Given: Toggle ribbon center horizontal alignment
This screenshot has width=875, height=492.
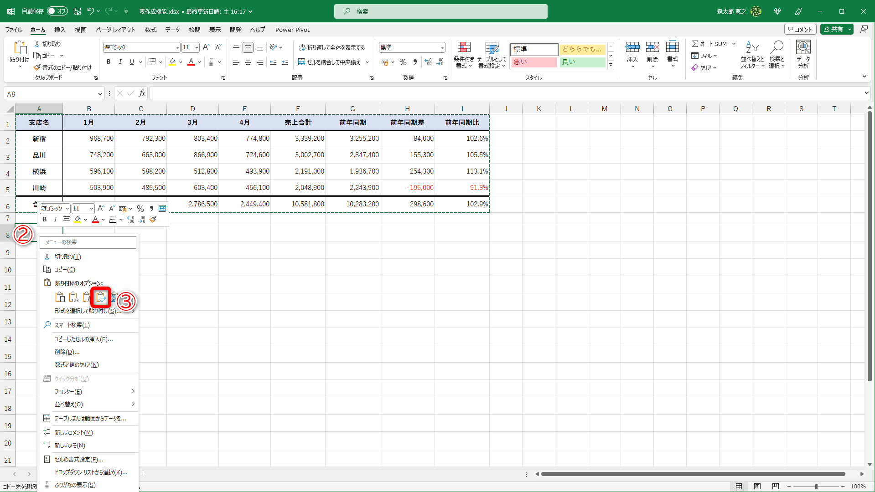Looking at the screenshot, I should click(x=248, y=62).
